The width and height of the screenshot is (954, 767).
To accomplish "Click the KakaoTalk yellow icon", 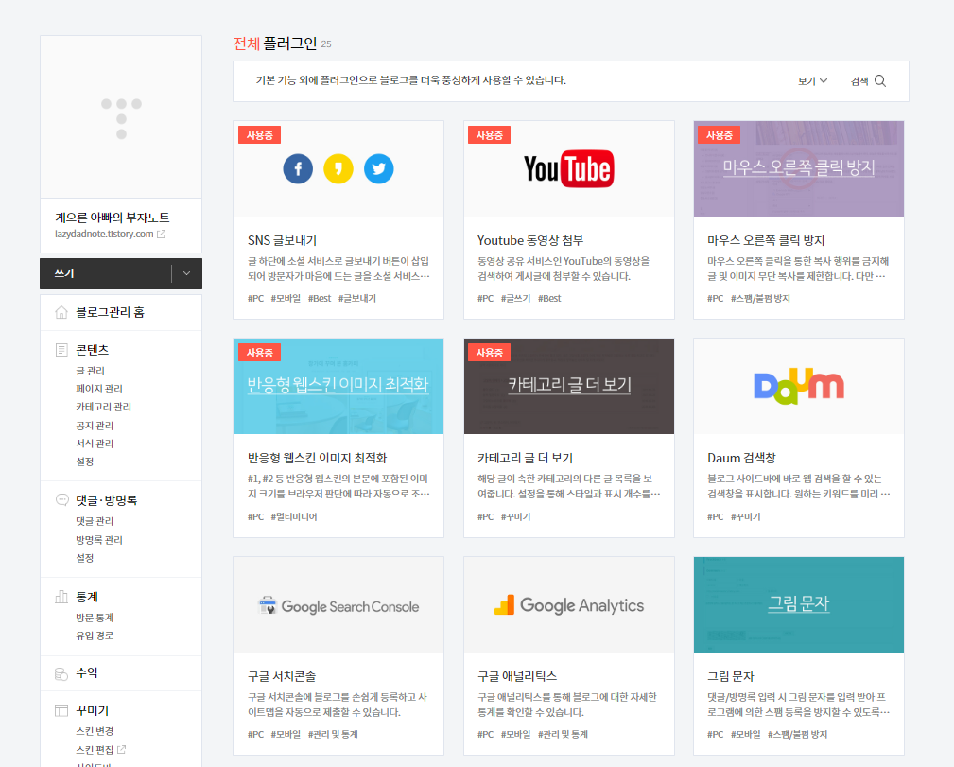I will (x=338, y=168).
